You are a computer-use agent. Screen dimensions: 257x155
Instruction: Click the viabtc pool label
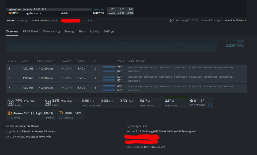65,13
